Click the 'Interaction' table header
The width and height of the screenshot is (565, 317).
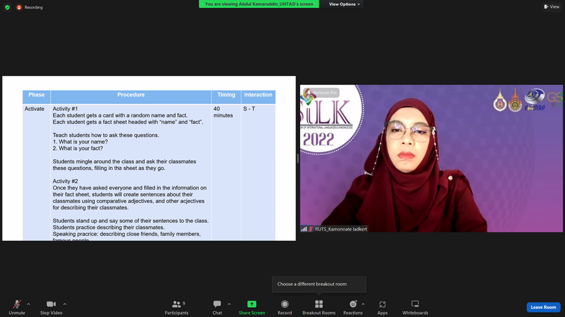(x=258, y=95)
